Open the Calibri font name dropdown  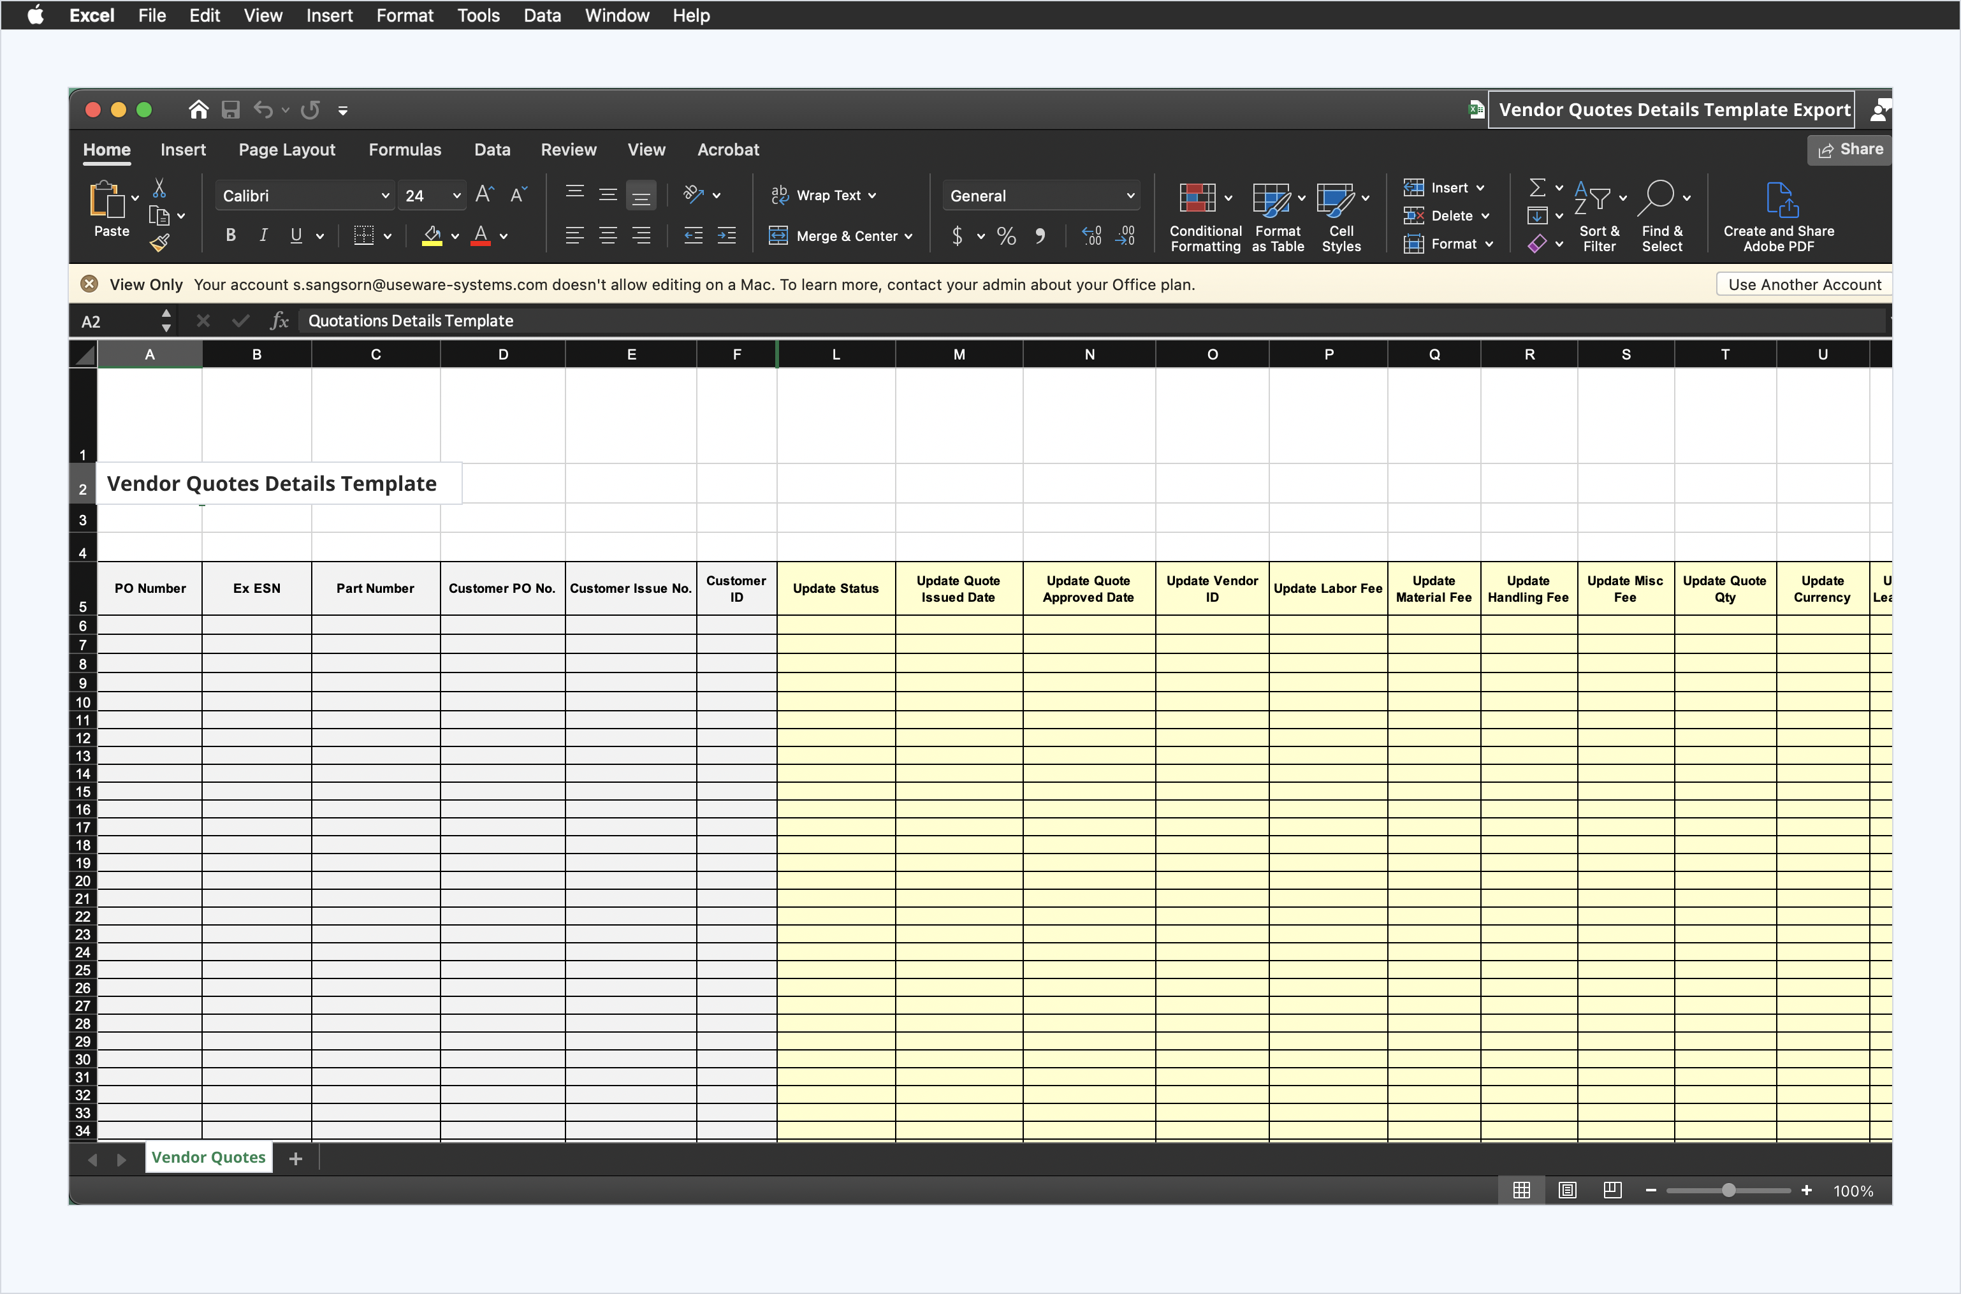click(x=384, y=196)
